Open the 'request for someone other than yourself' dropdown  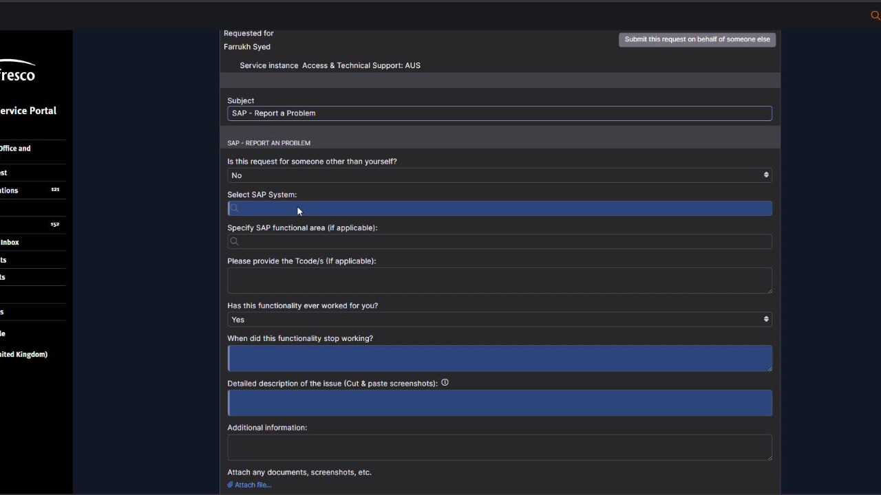[x=500, y=175]
